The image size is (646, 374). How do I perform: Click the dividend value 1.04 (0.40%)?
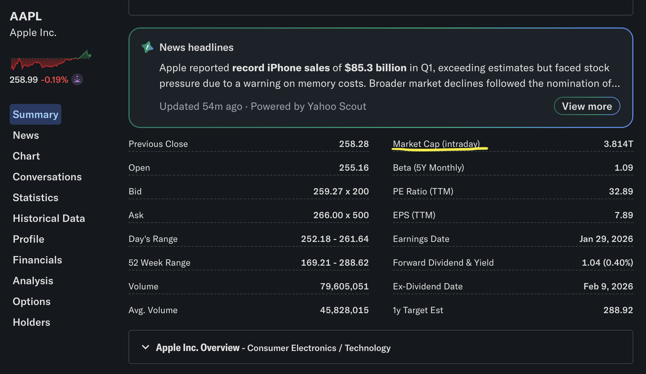coord(607,263)
